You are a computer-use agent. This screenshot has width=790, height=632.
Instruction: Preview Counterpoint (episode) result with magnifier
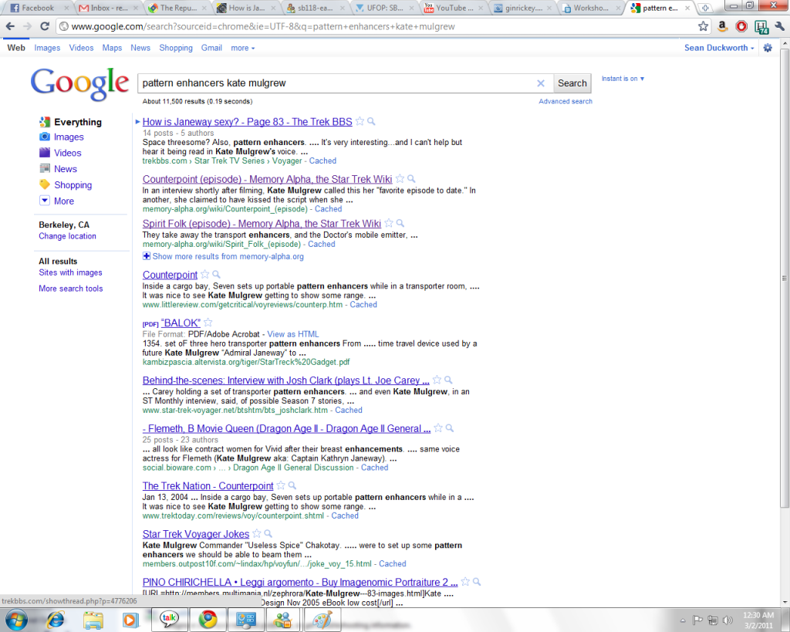[411, 179]
